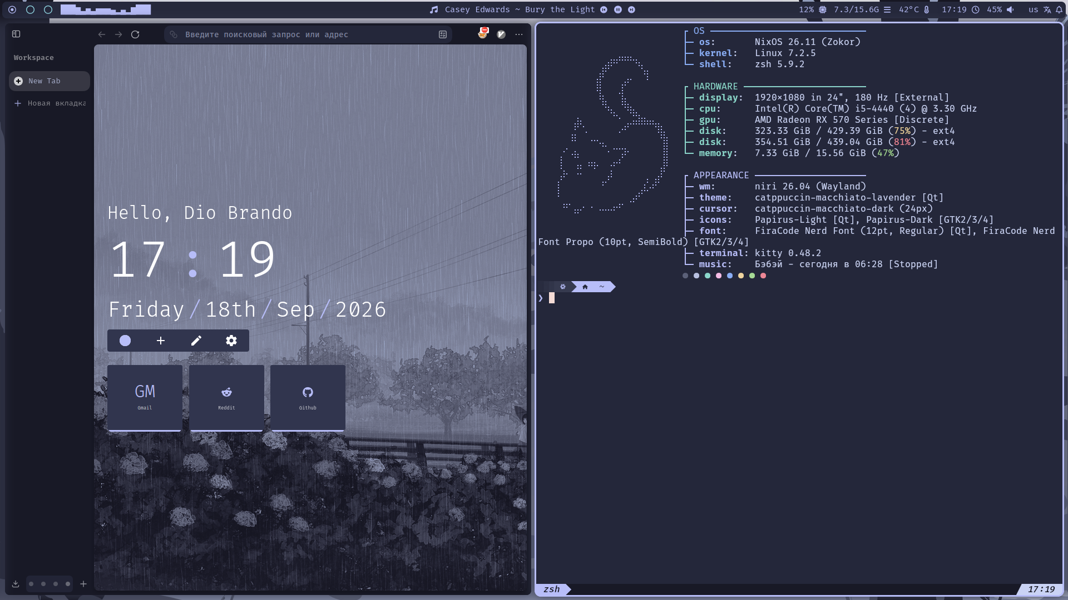Toggle the browser sidebar panel icon

(x=16, y=34)
